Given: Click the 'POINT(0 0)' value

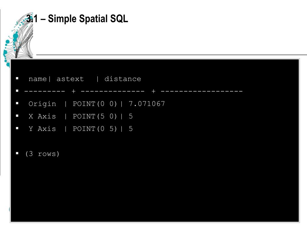Looking at the screenshot, I should pos(95,104).
